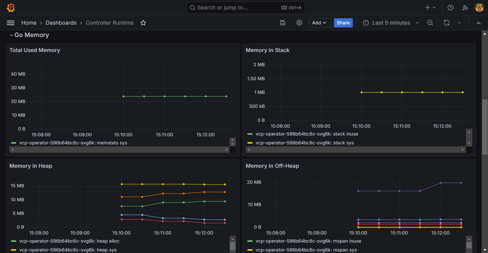The height and width of the screenshot is (253, 488).
Task: Open the Last 5 minutes time picker
Action: coord(391,23)
